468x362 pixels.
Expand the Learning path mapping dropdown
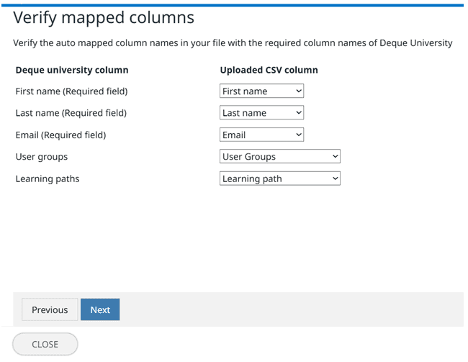click(279, 178)
